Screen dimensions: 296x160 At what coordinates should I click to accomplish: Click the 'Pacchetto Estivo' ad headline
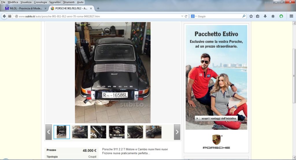click(216, 34)
